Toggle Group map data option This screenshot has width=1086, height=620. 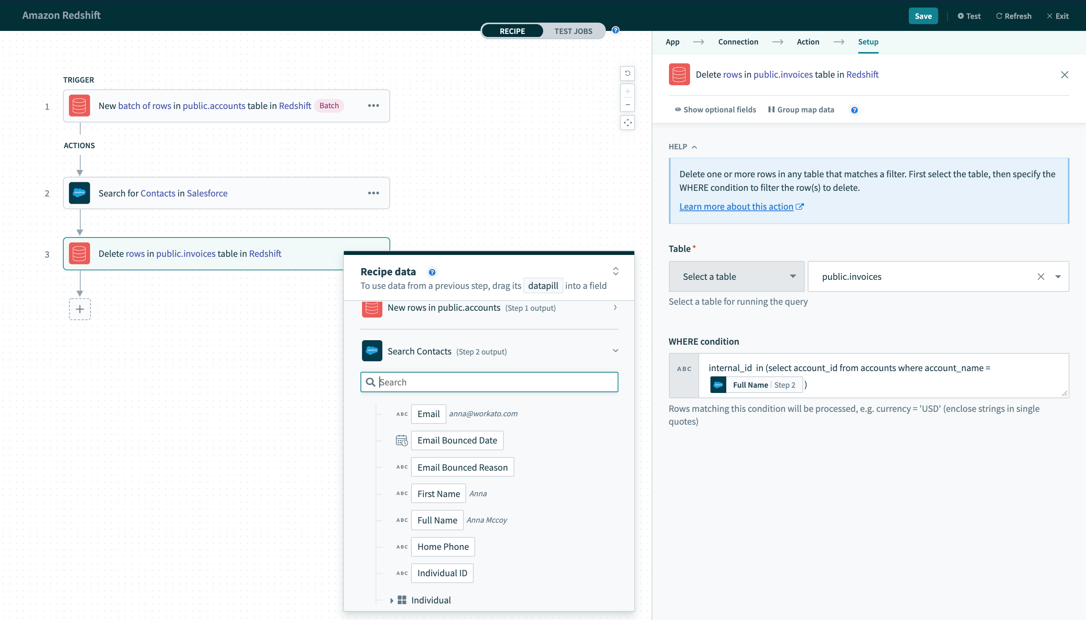801,109
